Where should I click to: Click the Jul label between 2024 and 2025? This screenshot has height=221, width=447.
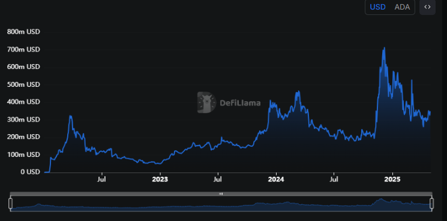[334, 180]
